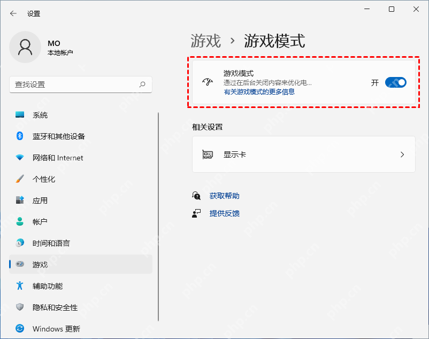The image size is (429, 339).
Task: Go to 网络和 Internet settings
Action: pos(81,158)
